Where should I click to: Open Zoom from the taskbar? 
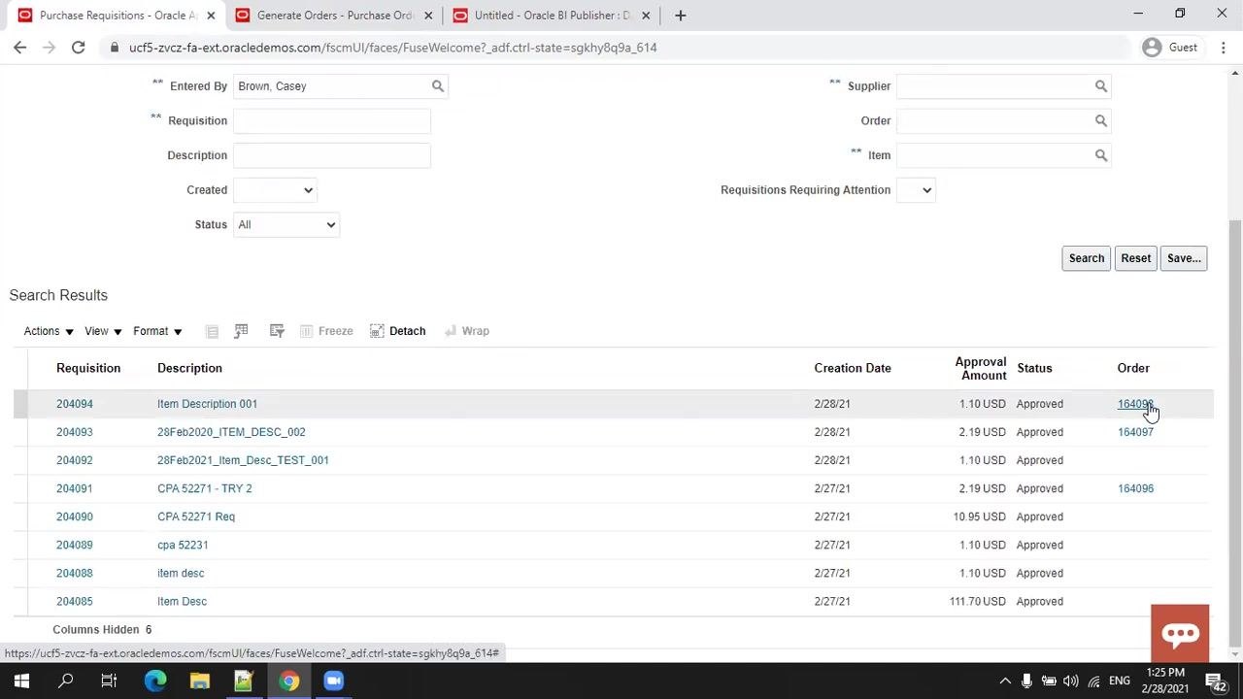[x=333, y=681]
